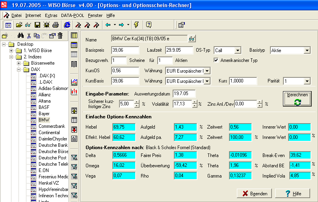Image resolution: width=318 pixels, height=202 pixels.
Task: Open the Internet Explorer browser icon
Action: [67, 25]
